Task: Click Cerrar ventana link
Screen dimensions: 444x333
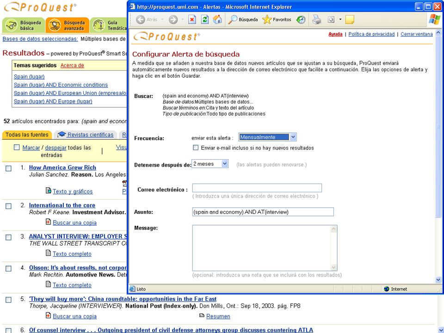Action: 417,34
